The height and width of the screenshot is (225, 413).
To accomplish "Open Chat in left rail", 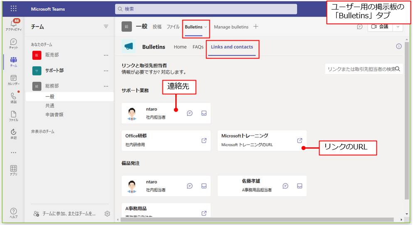I will point(13,44).
